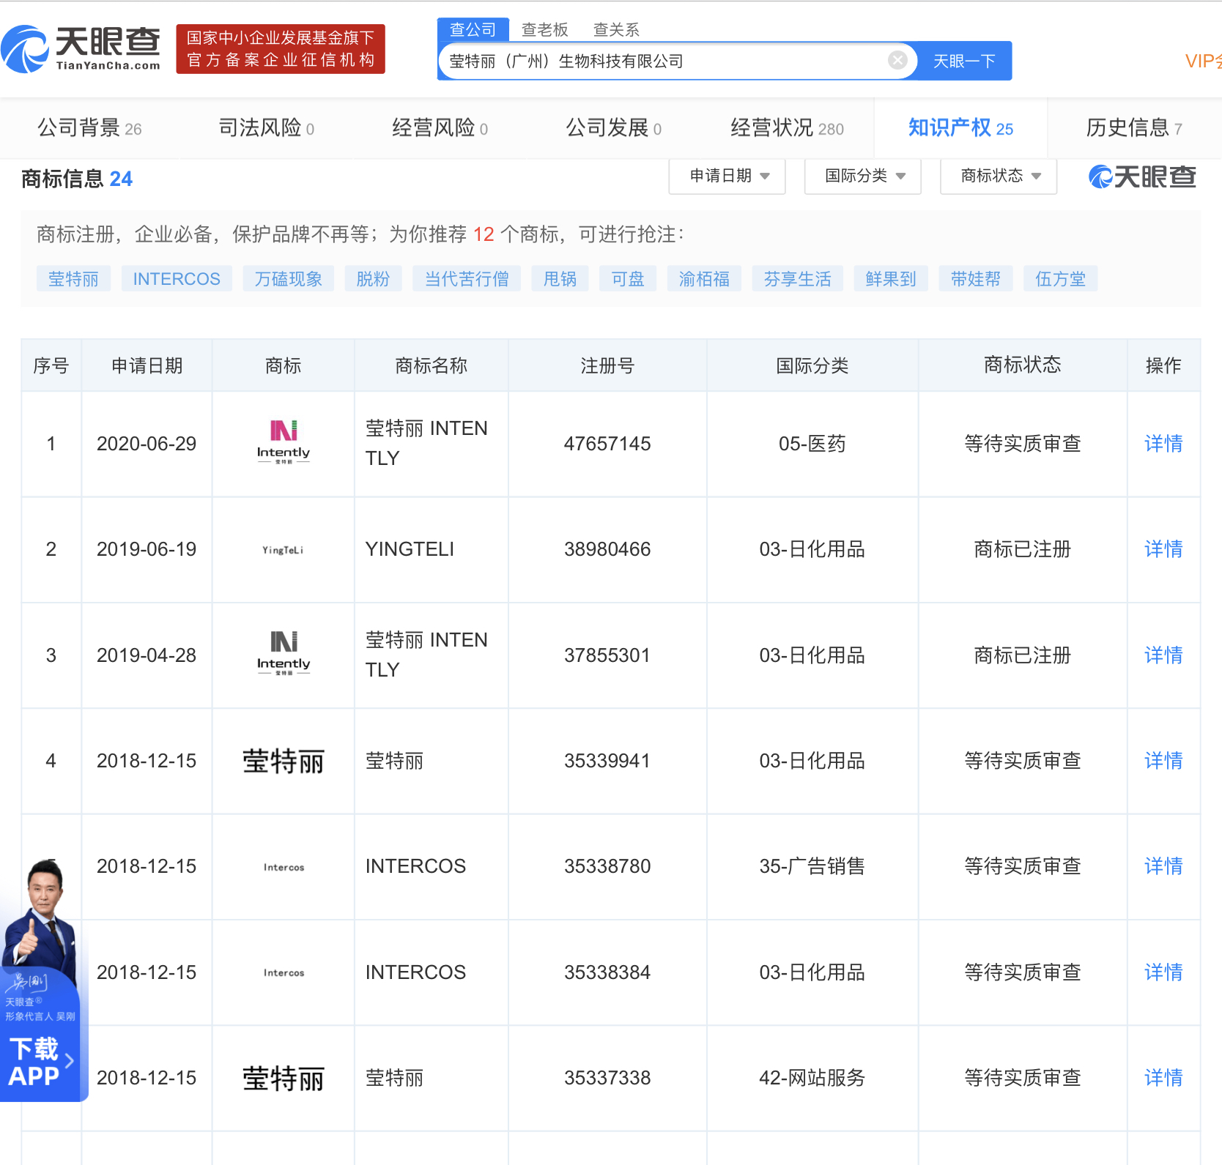
Task: Click the Intercos trademark image for 35338780
Action: coord(284,867)
